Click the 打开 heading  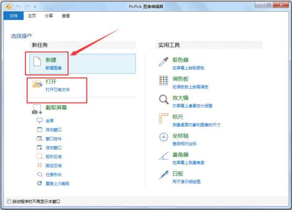tap(51, 82)
